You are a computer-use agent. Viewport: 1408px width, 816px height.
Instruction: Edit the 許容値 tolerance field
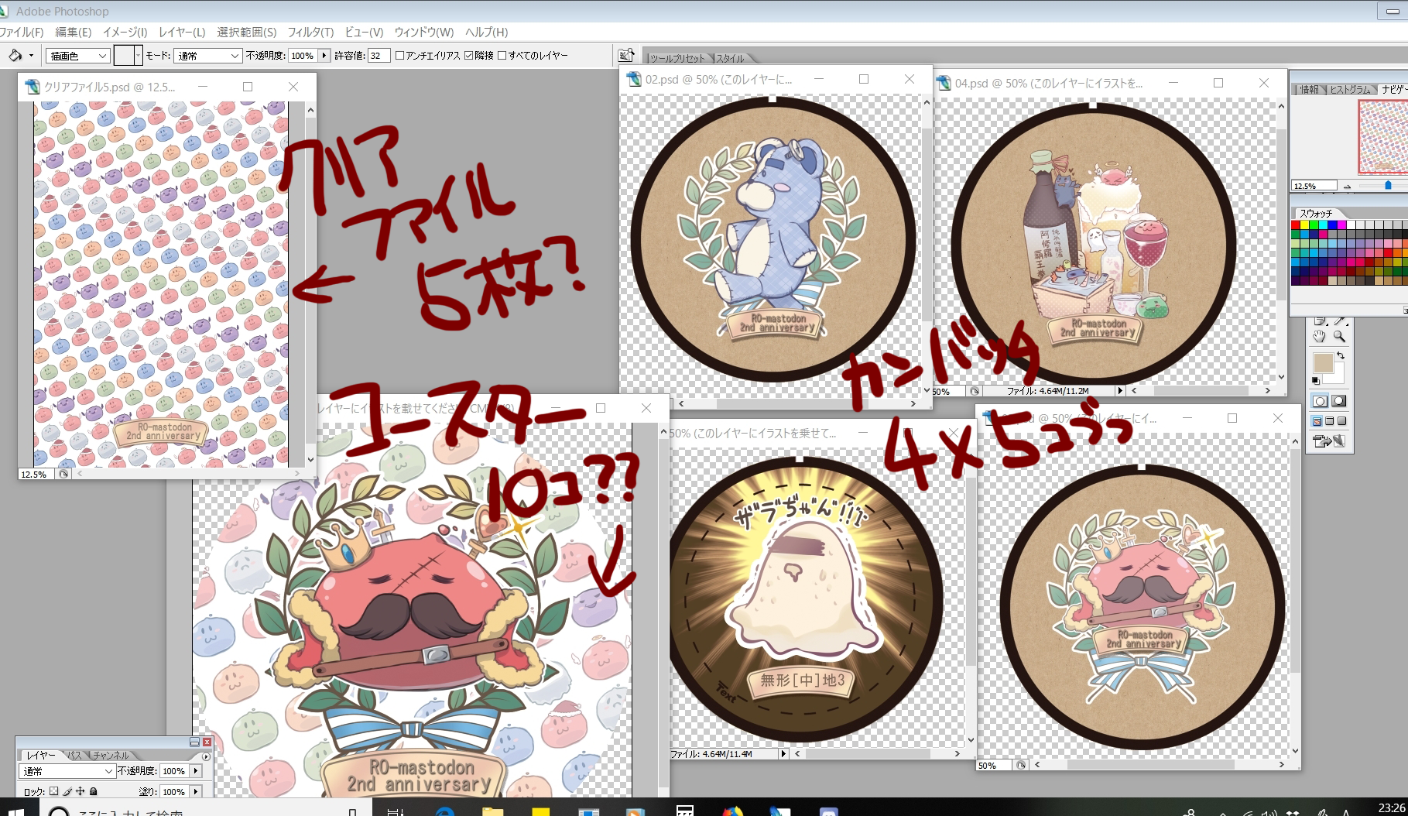click(378, 56)
